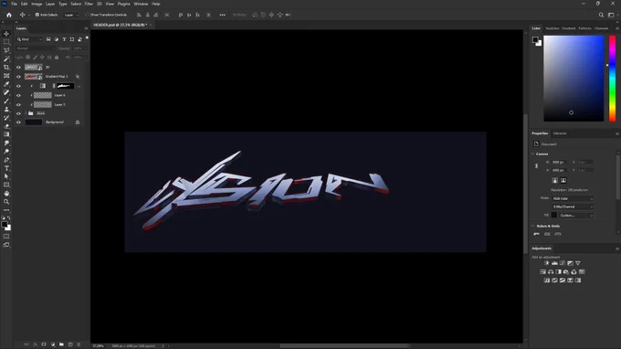Toggle the Auto-Select checkbox
This screenshot has width=621, height=349.
click(x=37, y=15)
